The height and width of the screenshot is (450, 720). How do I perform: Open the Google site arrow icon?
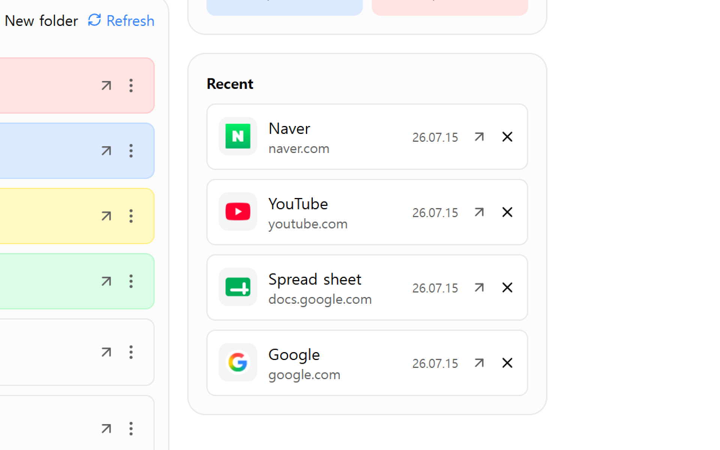click(479, 363)
